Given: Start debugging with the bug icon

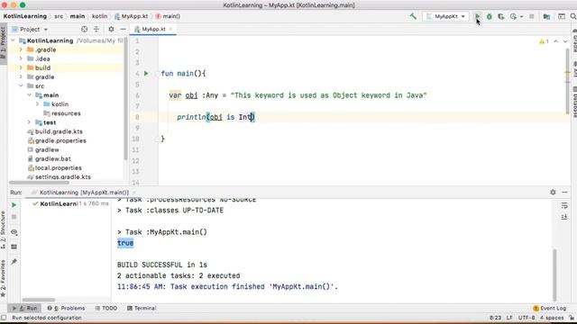Looking at the screenshot, I should click(x=489, y=16).
